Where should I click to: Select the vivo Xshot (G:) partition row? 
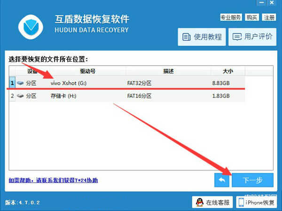(127, 83)
